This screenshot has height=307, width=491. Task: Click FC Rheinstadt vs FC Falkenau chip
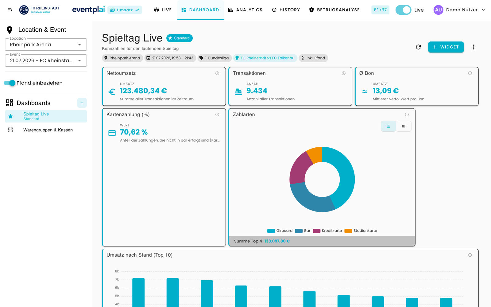tap(265, 58)
